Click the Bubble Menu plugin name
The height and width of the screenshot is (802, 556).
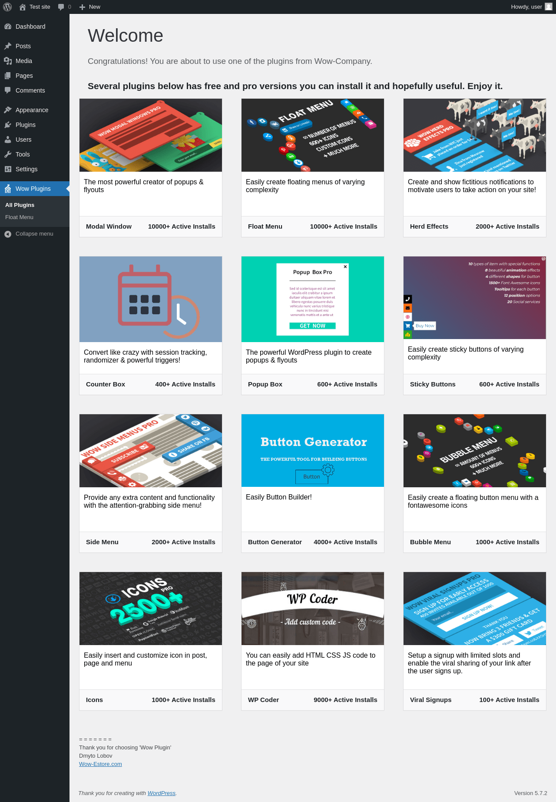coord(430,542)
